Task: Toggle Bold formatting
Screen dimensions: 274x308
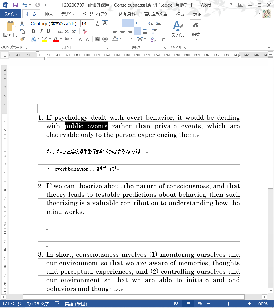Action: (x=33, y=31)
